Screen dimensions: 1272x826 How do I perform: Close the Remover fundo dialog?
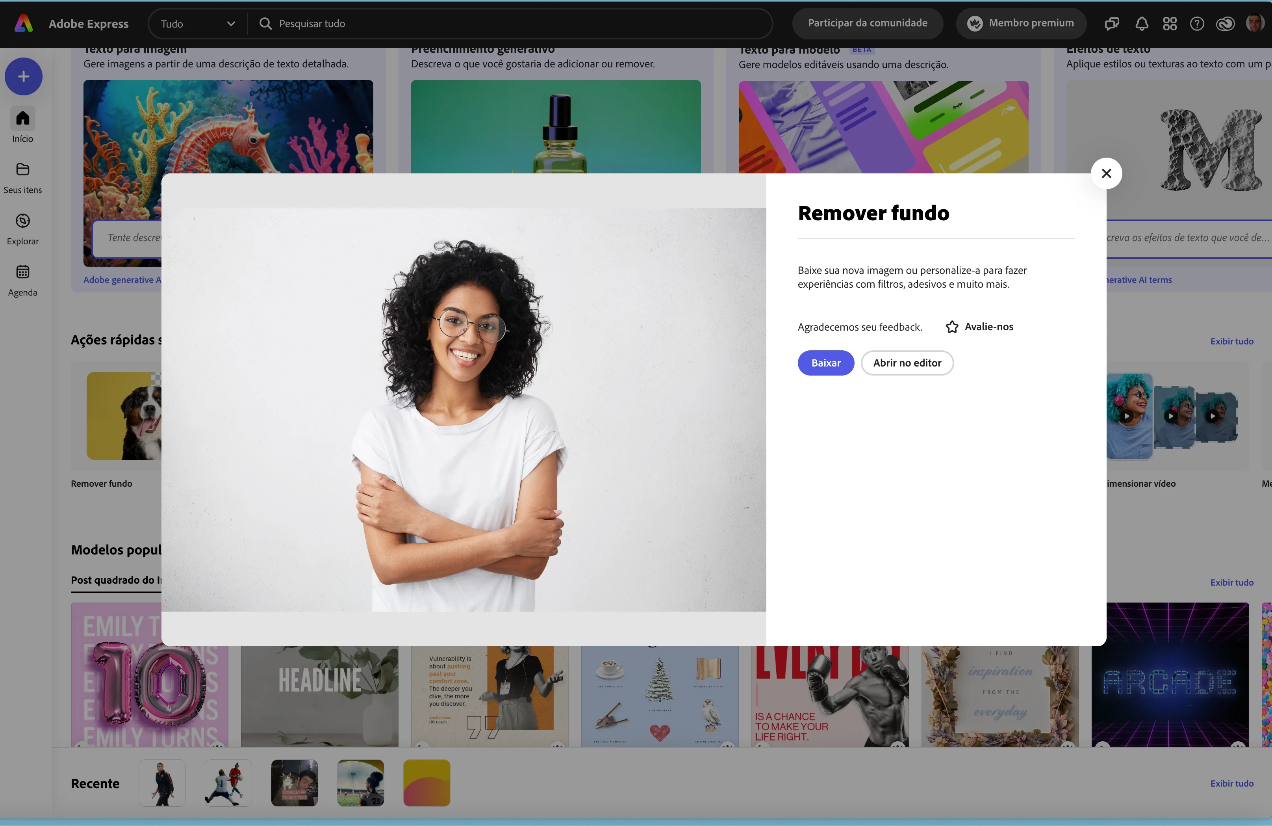pos(1106,173)
